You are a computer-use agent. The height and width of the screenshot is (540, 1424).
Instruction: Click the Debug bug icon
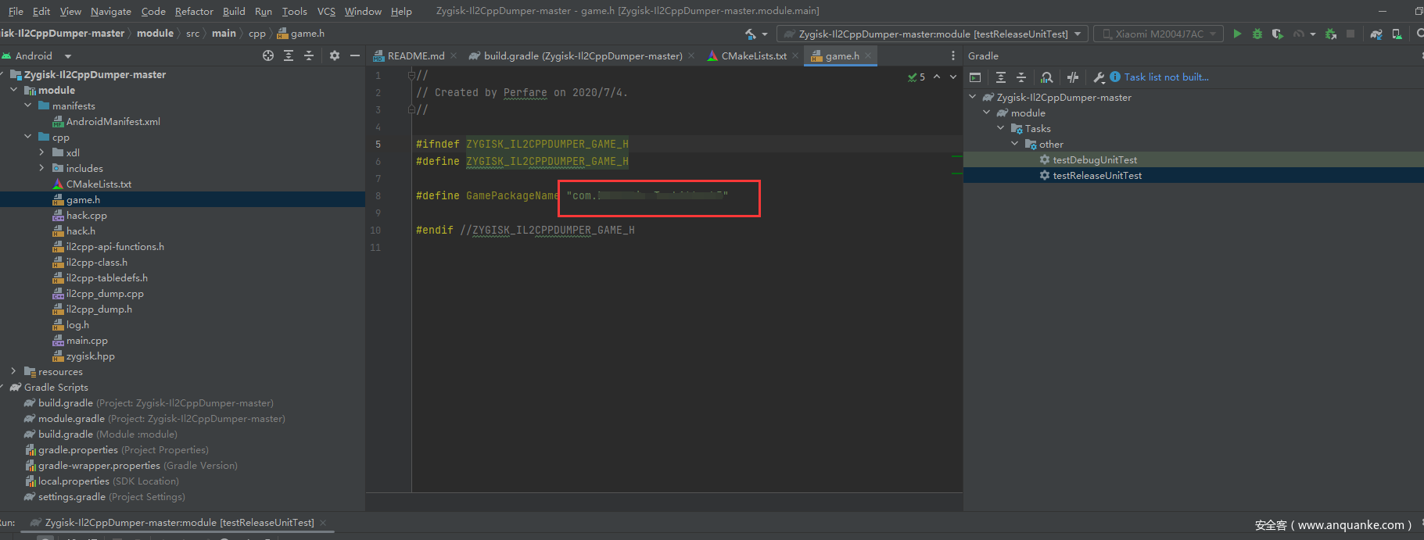click(1257, 34)
